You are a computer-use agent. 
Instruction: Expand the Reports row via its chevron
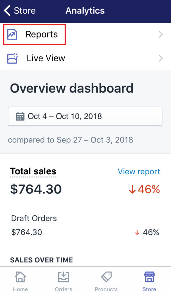point(160,34)
